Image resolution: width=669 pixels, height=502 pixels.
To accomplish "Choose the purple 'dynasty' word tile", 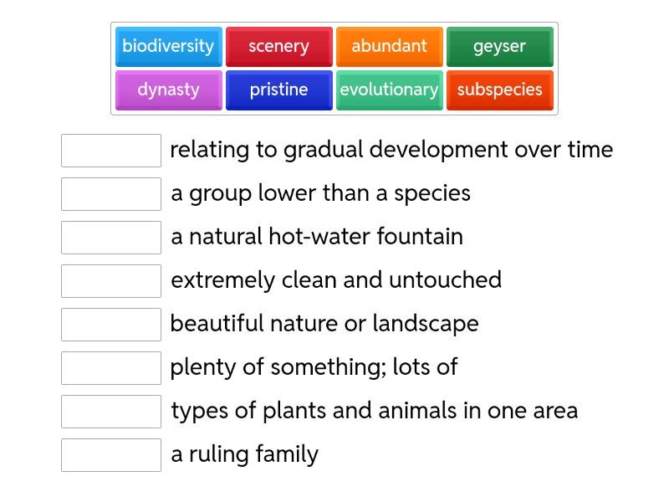I will (x=168, y=90).
